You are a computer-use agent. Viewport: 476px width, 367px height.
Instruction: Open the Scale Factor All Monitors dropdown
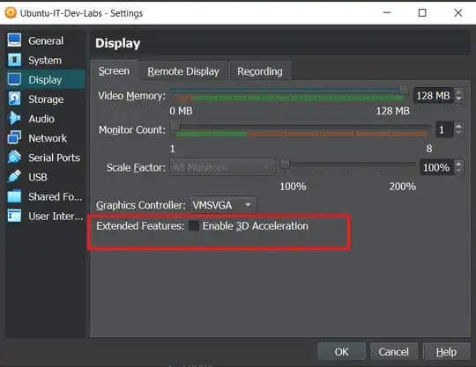click(222, 167)
